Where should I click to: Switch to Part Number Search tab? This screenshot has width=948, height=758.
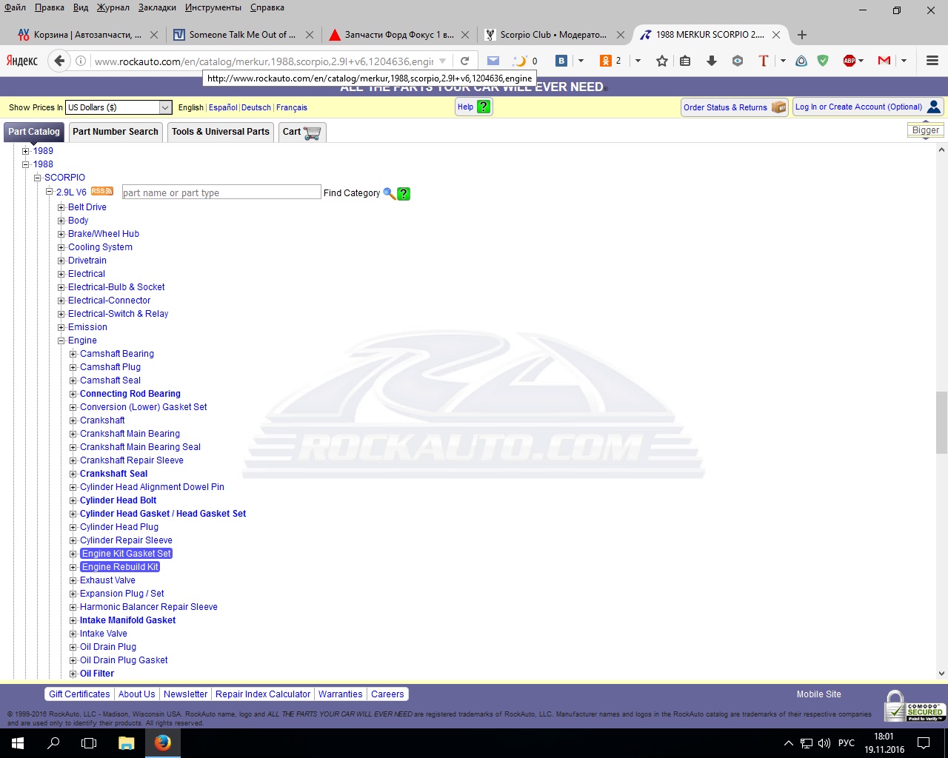(x=116, y=132)
